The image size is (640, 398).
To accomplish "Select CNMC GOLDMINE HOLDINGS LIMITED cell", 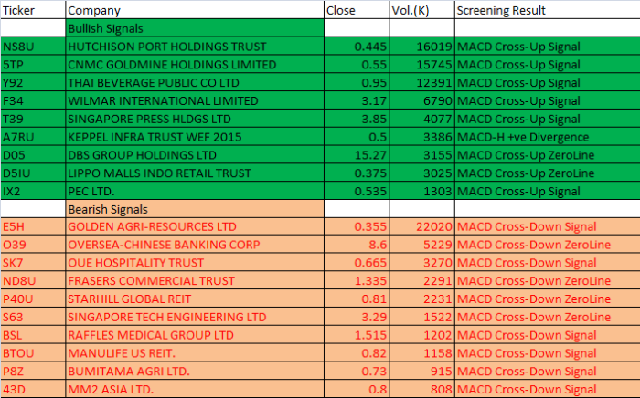I will point(195,65).
